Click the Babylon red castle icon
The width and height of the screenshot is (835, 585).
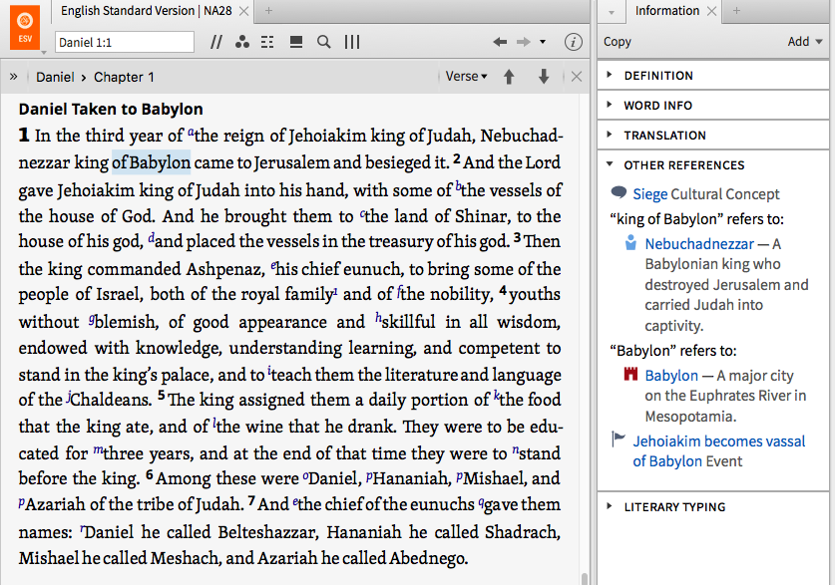pos(630,374)
